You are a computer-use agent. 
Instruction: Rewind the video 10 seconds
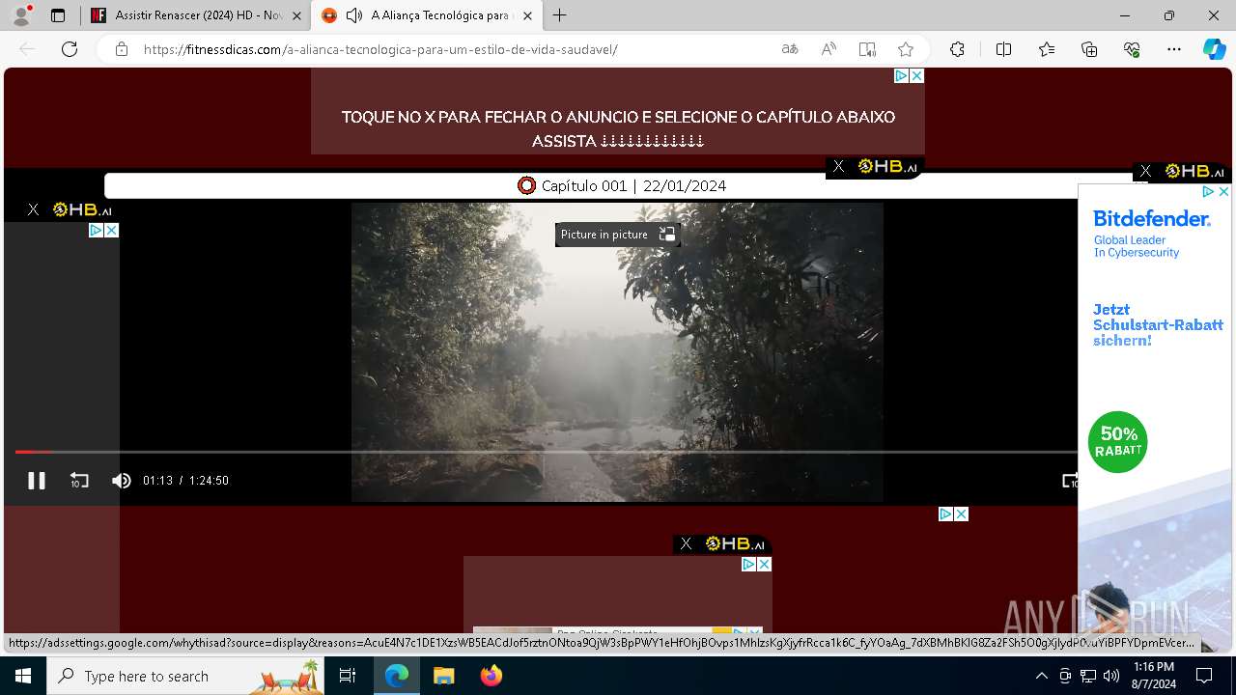(79, 481)
